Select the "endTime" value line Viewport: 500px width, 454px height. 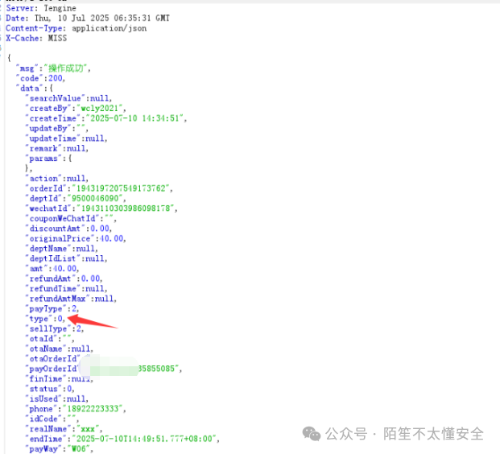[x=122, y=440]
